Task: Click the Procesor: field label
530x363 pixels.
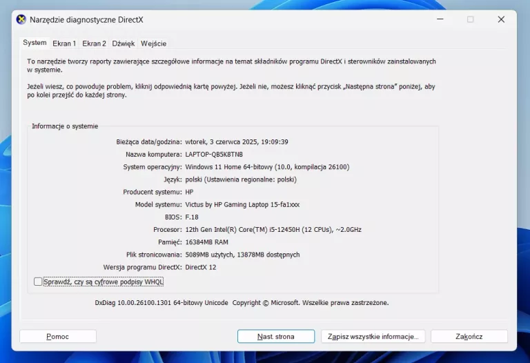Action: coord(168,230)
